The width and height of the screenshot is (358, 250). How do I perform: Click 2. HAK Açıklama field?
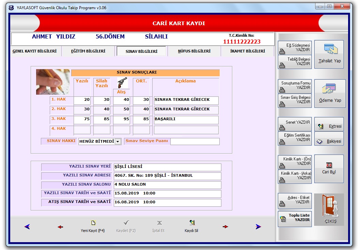point(186,110)
